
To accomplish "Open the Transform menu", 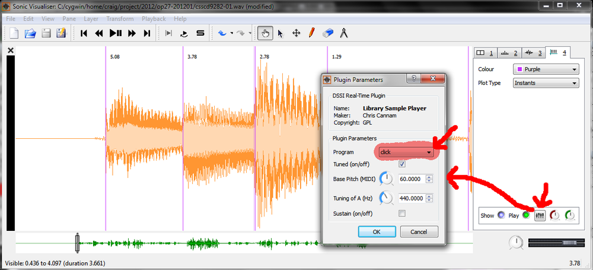I will tap(120, 18).
